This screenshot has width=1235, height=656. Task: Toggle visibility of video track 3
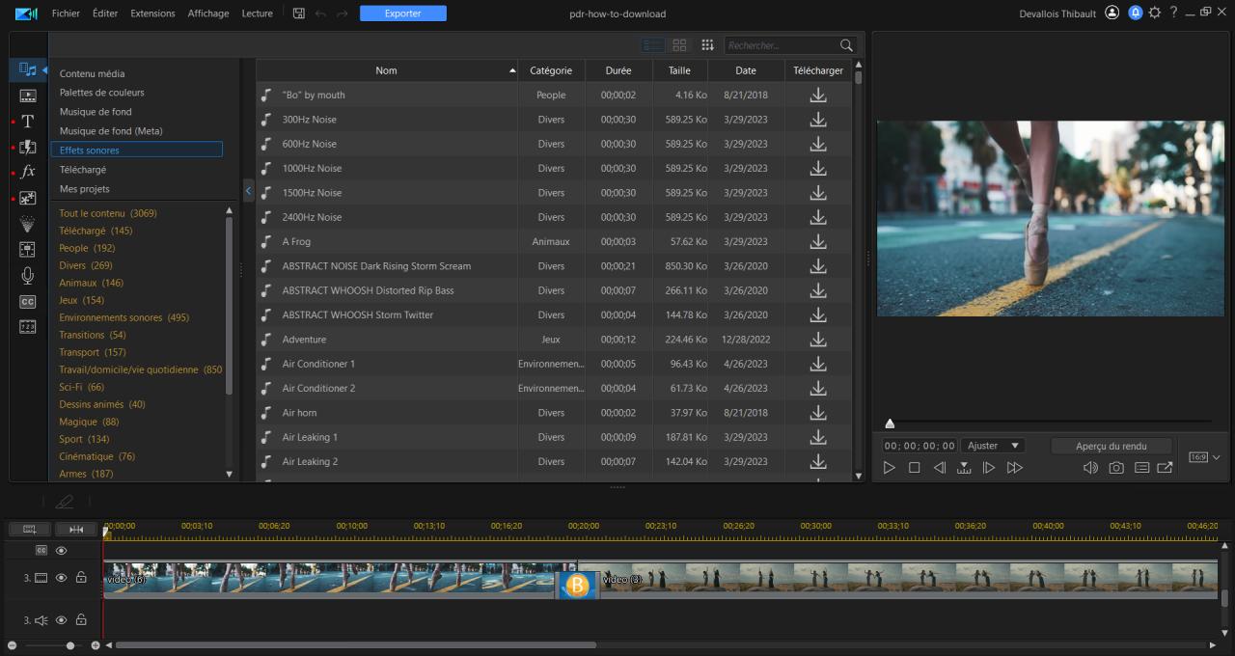(61, 578)
